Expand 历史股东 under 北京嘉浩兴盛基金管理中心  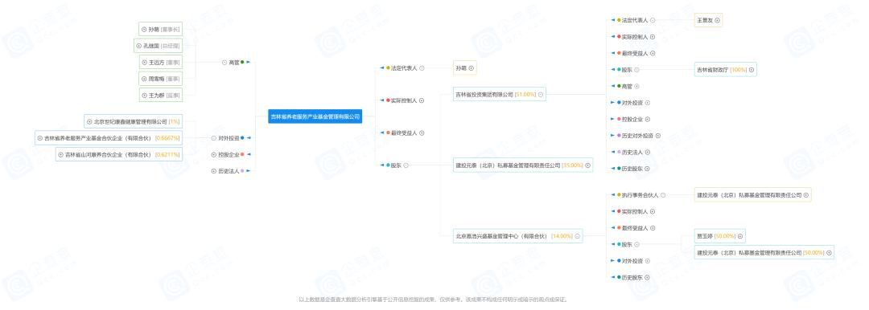[648, 277]
